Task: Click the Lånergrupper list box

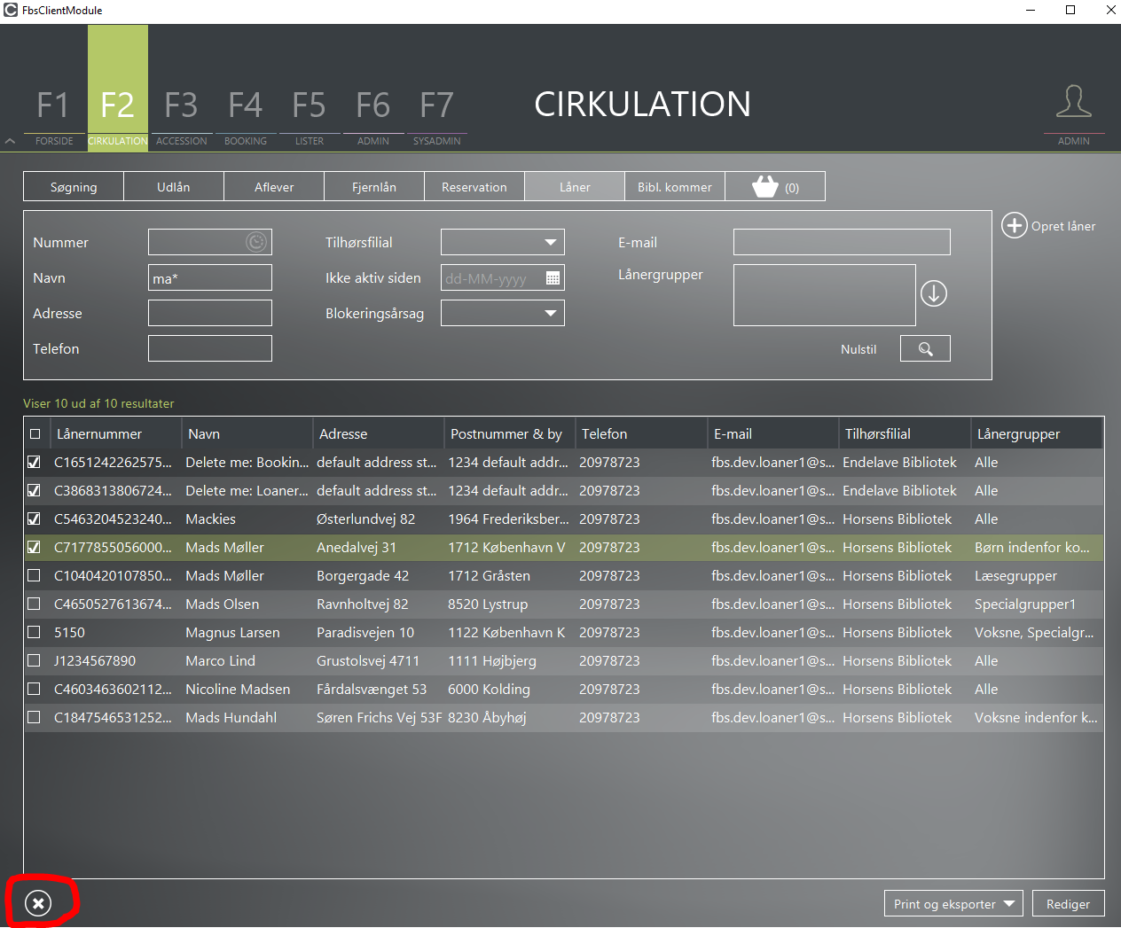Action: pyautogui.click(x=824, y=295)
